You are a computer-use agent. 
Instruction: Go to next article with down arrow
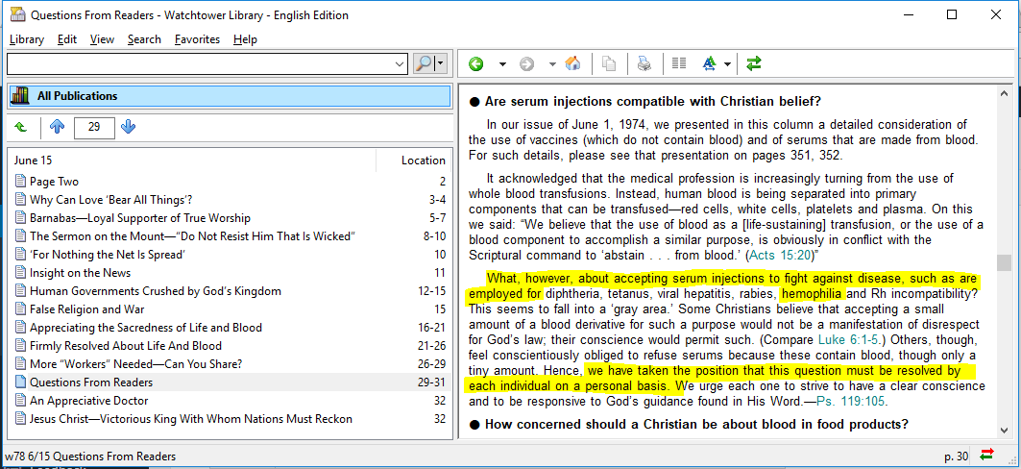[129, 127]
